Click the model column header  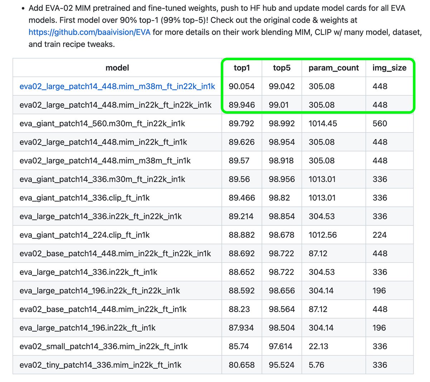pyautogui.click(x=117, y=68)
